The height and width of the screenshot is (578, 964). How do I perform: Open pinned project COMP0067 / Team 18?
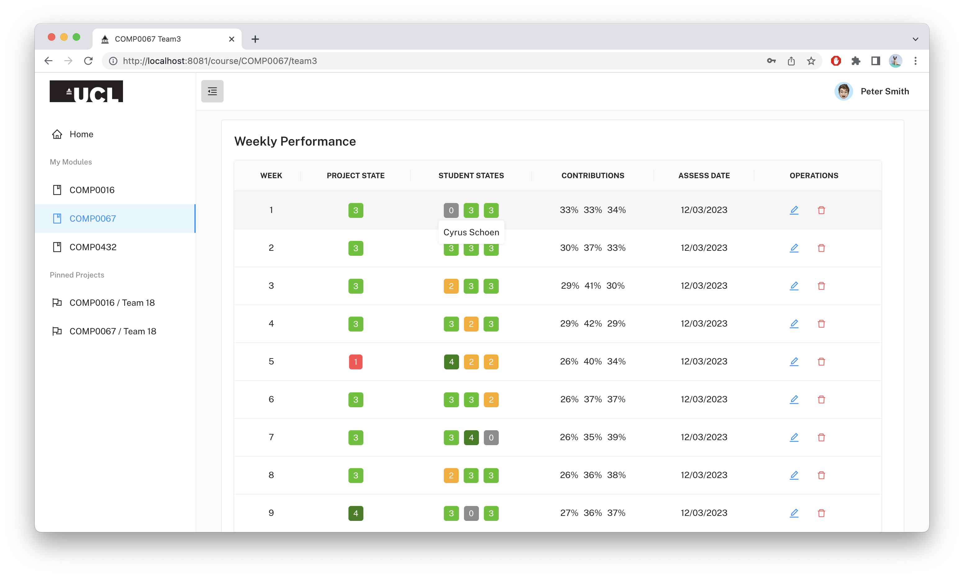115,331
